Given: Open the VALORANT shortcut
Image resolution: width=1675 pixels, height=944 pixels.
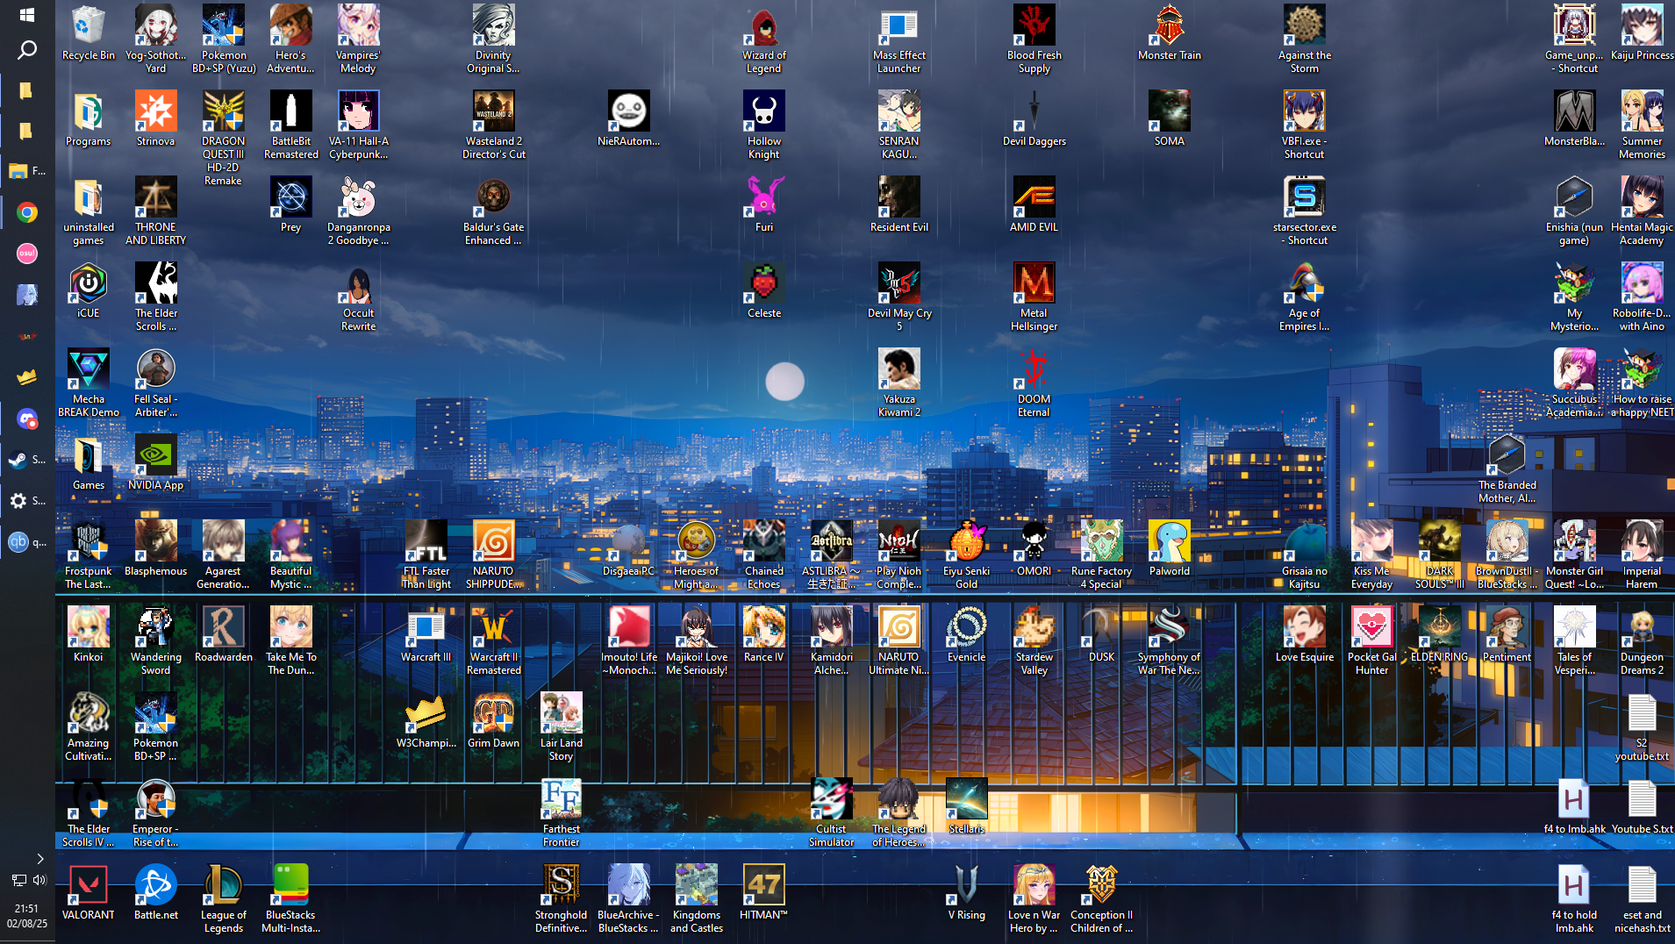Looking at the screenshot, I should pos(88,893).
